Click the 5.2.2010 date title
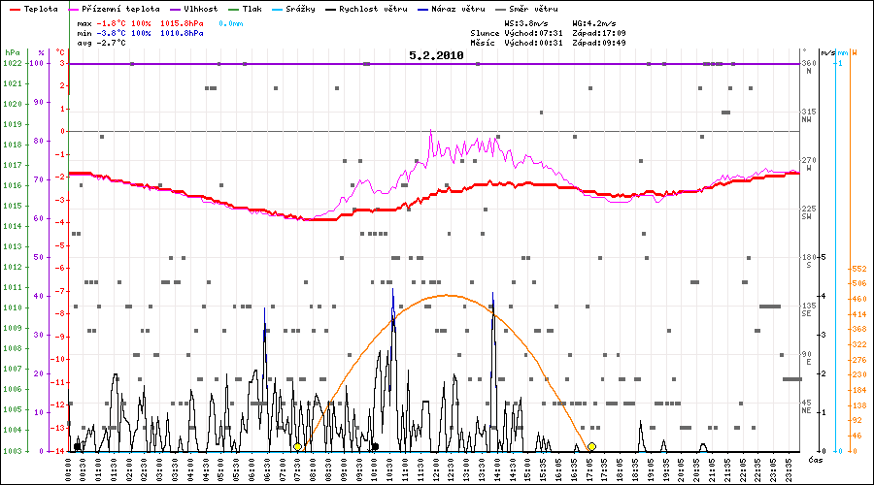Viewport: 874px width, 485px height. [436, 56]
